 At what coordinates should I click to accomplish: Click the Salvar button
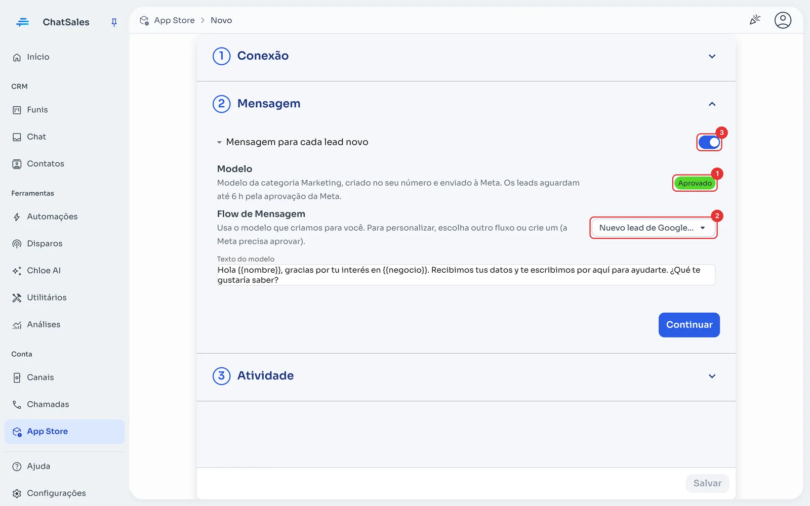(707, 483)
